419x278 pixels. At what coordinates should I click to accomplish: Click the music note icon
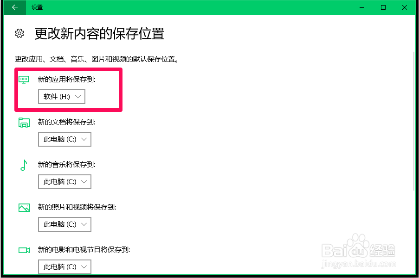click(24, 165)
